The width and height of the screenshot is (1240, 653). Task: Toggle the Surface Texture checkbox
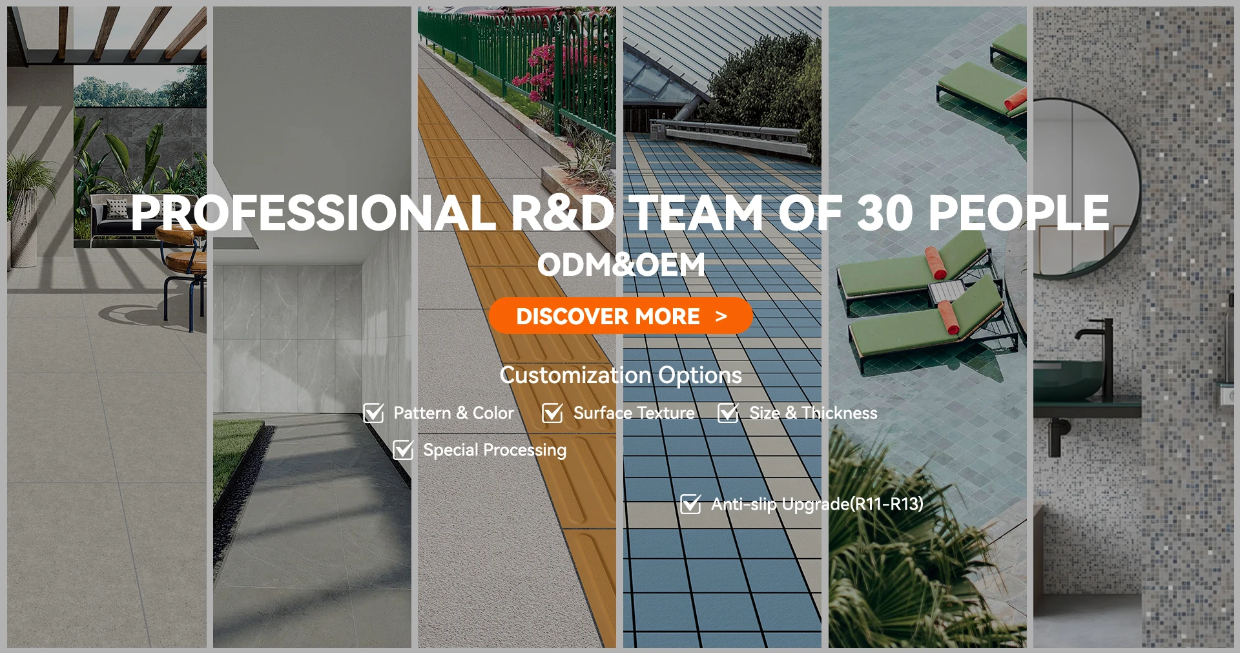pyautogui.click(x=552, y=413)
